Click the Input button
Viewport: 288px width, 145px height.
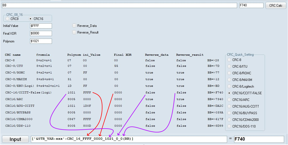click(16, 139)
